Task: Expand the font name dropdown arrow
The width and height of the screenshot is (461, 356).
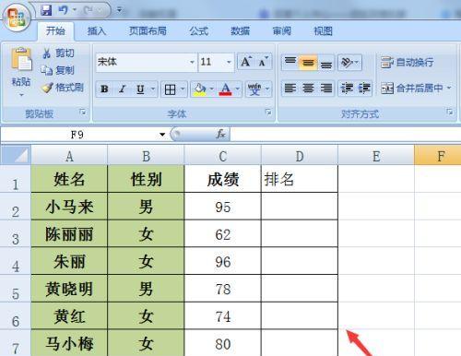Action: [x=192, y=62]
